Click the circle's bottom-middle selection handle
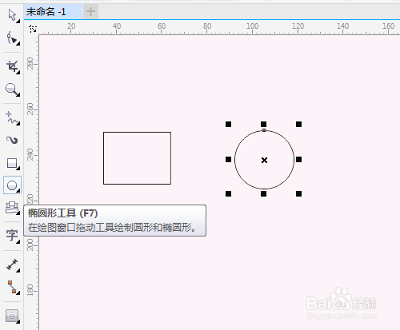The image size is (400, 330). coord(263,193)
